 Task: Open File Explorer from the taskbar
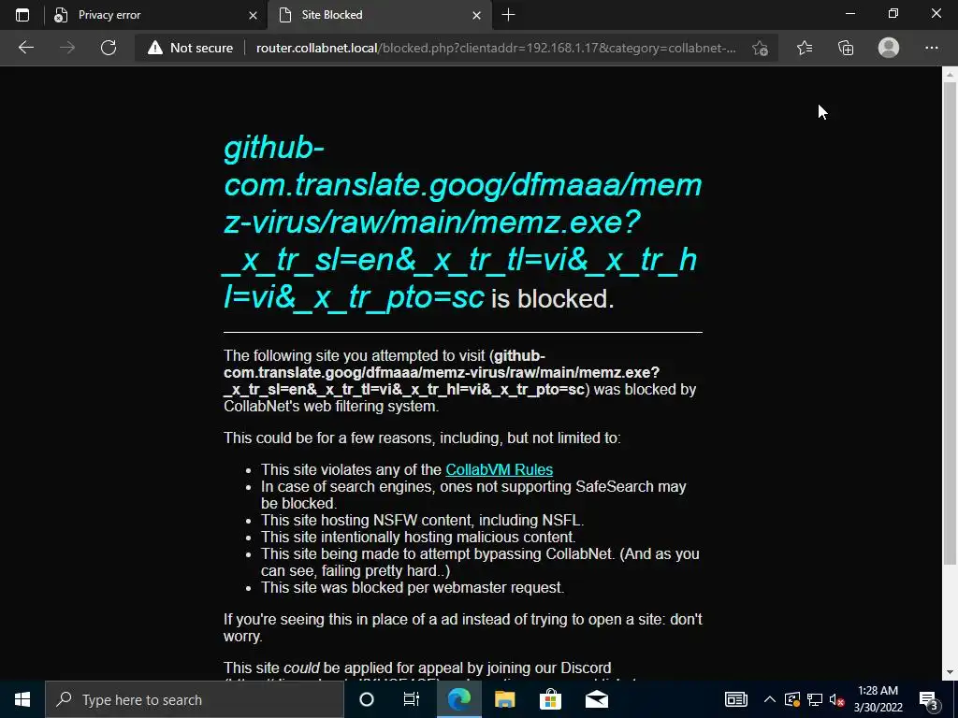504,699
